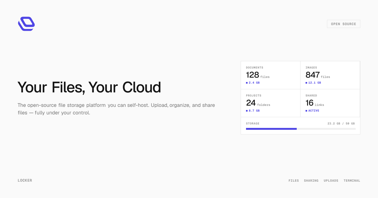
Task: Select the Shared 16 links count
Action: [x=315, y=103]
